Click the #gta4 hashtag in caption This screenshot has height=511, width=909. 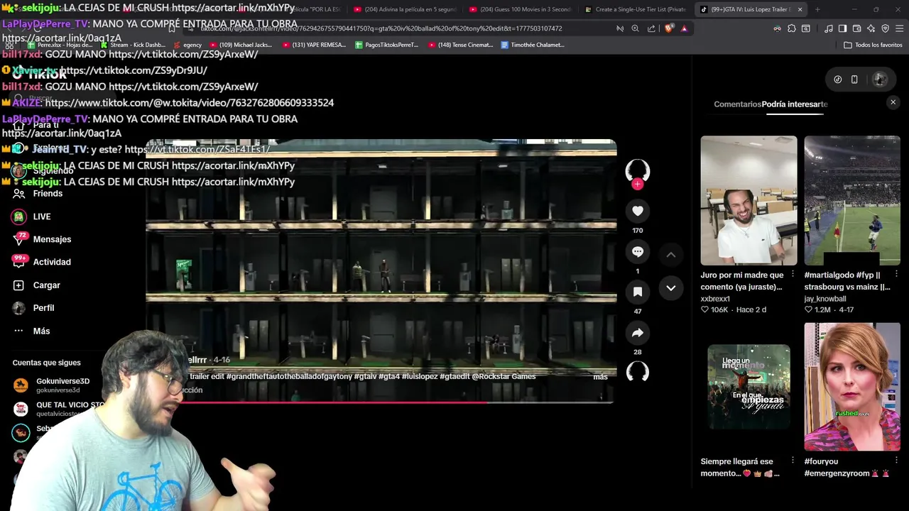click(389, 376)
